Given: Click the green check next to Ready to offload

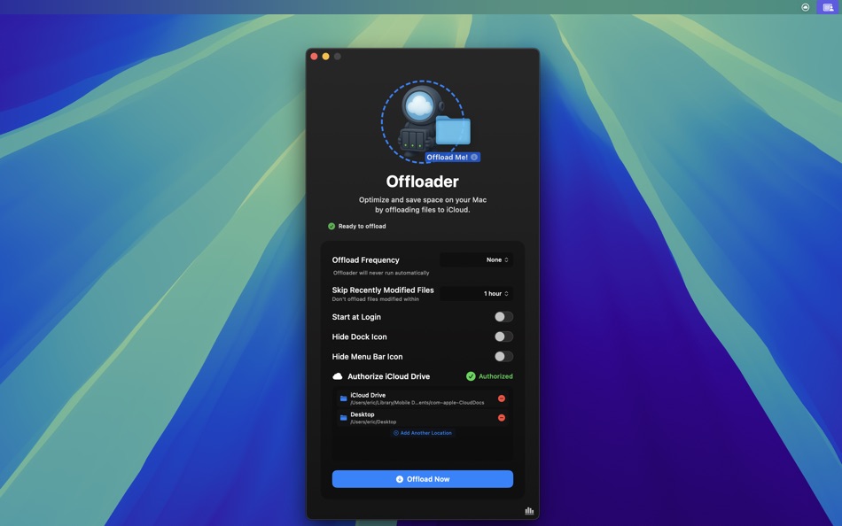Looking at the screenshot, I should coord(331,226).
